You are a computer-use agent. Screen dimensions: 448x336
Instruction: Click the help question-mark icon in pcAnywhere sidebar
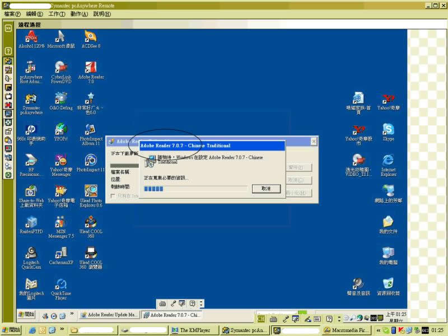[x=8, y=51]
